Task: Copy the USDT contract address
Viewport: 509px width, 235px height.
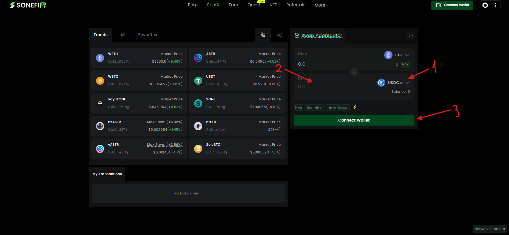Action: [x=226, y=85]
